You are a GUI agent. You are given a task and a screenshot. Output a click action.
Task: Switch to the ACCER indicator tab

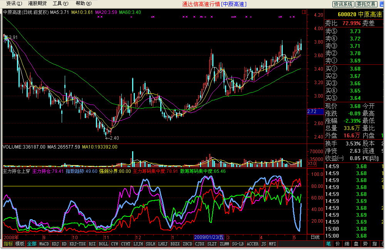253,244
